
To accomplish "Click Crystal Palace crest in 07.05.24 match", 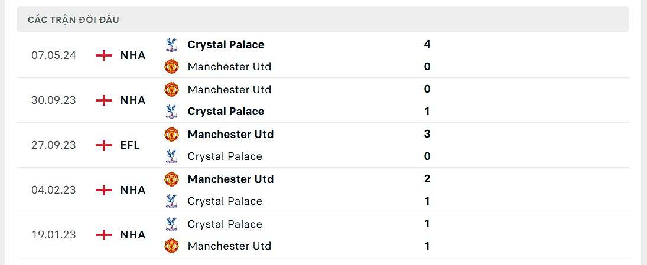I will tap(171, 45).
